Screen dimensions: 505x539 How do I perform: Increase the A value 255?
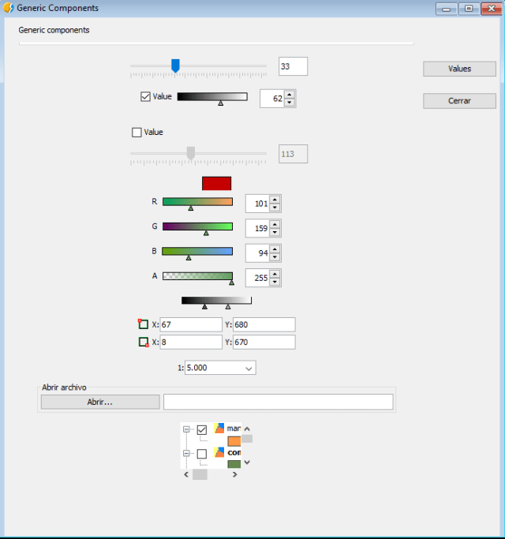coord(275,274)
